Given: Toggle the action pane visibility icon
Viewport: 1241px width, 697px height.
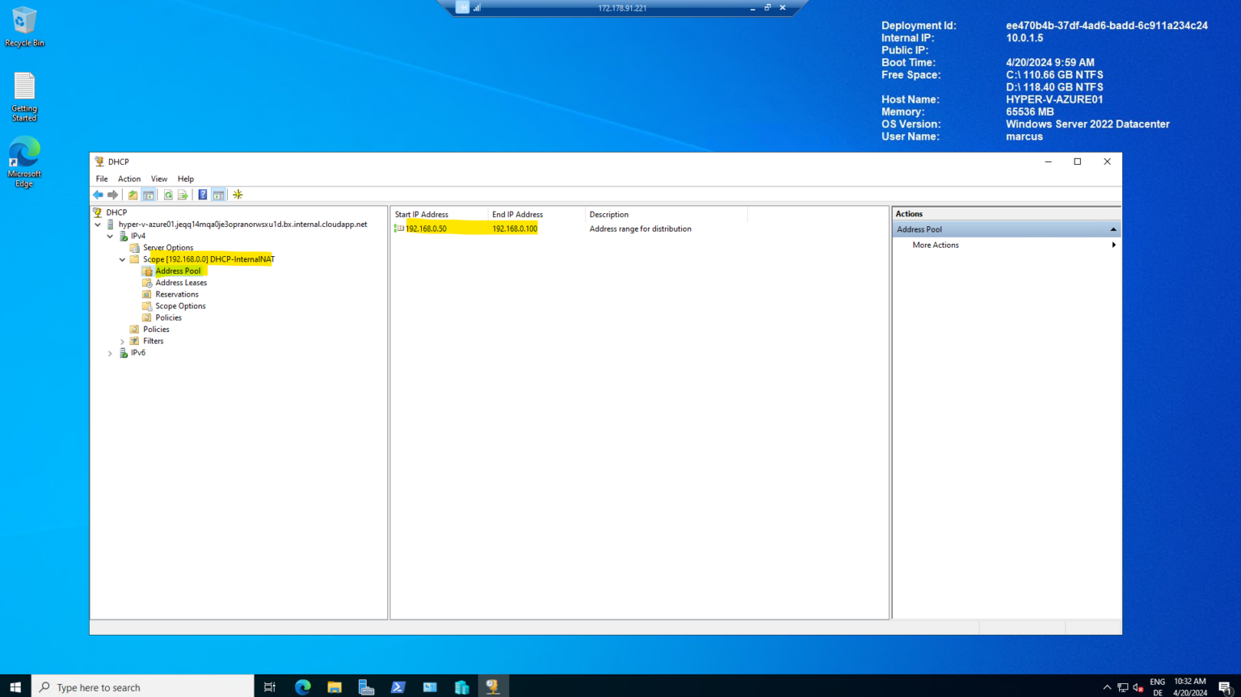Looking at the screenshot, I should (x=219, y=195).
